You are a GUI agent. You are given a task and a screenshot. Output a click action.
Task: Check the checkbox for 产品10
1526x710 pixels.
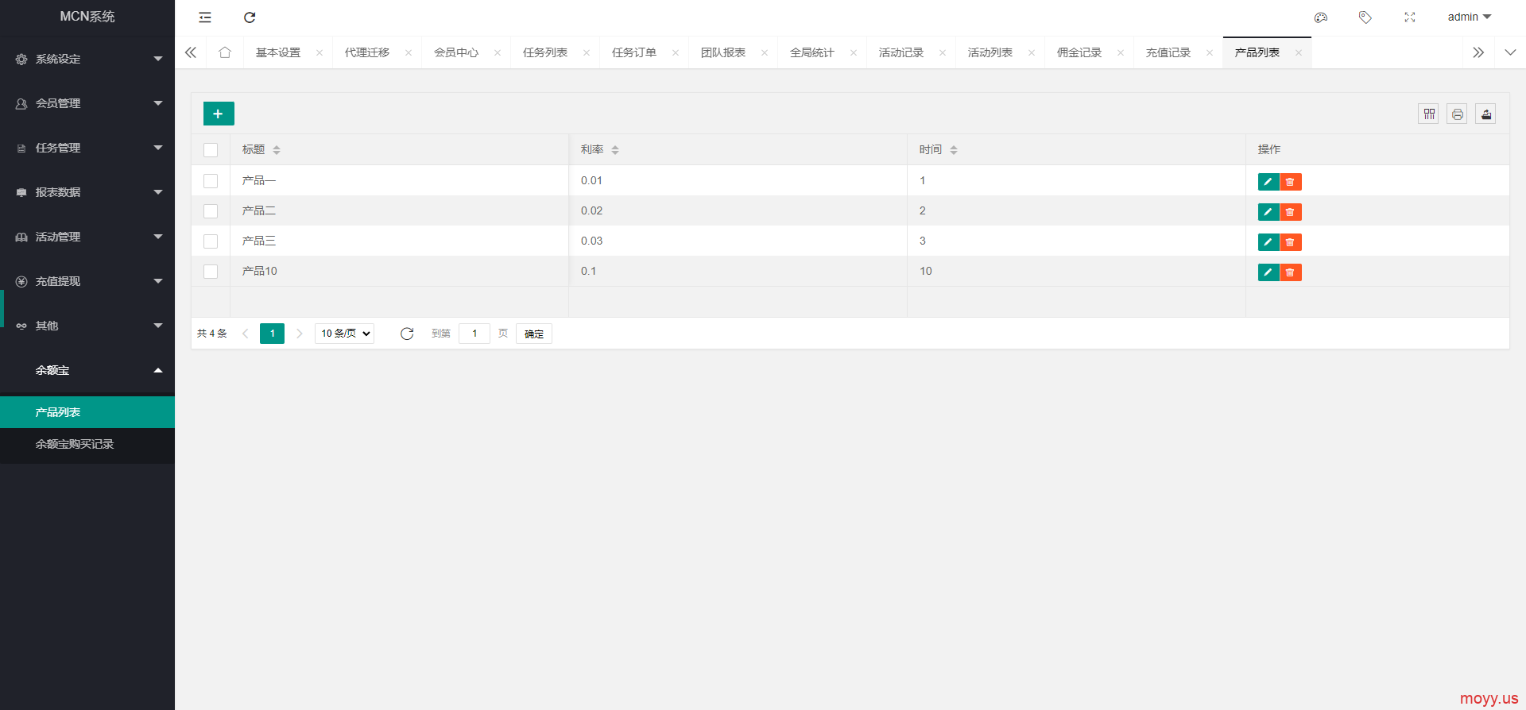coord(211,272)
